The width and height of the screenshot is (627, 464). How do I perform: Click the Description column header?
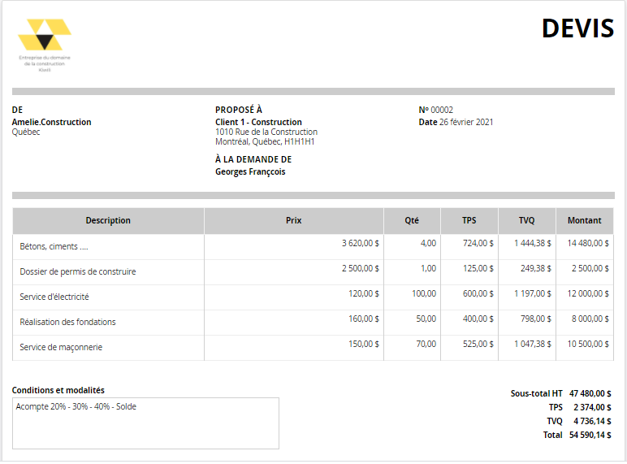[108, 220]
